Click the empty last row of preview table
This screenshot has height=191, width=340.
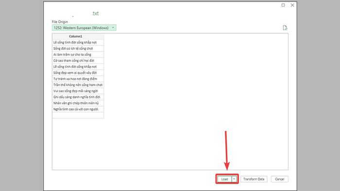(78, 115)
